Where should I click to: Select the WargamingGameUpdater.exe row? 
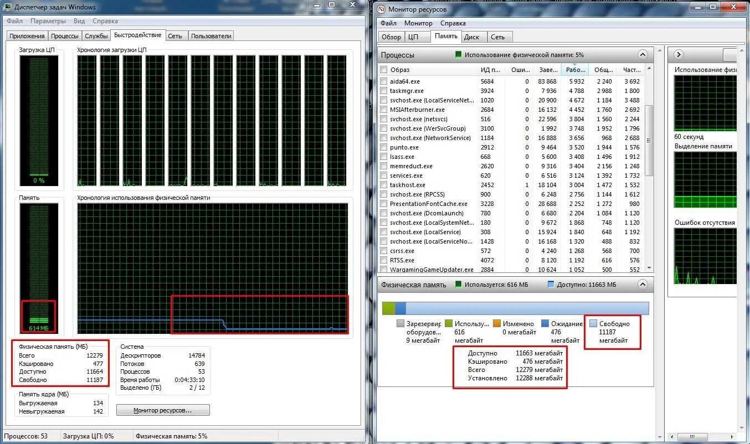click(x=510, y=270)
